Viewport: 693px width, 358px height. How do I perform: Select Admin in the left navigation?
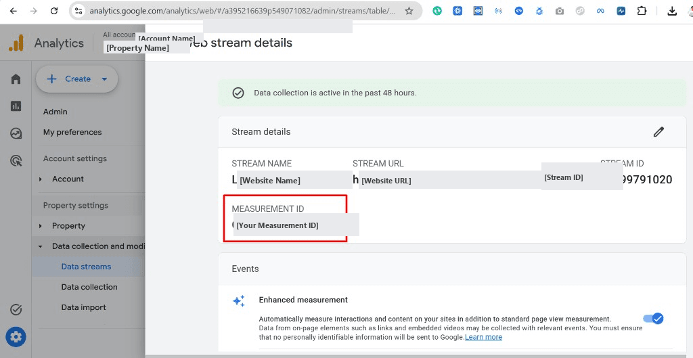tap(55, 112)
